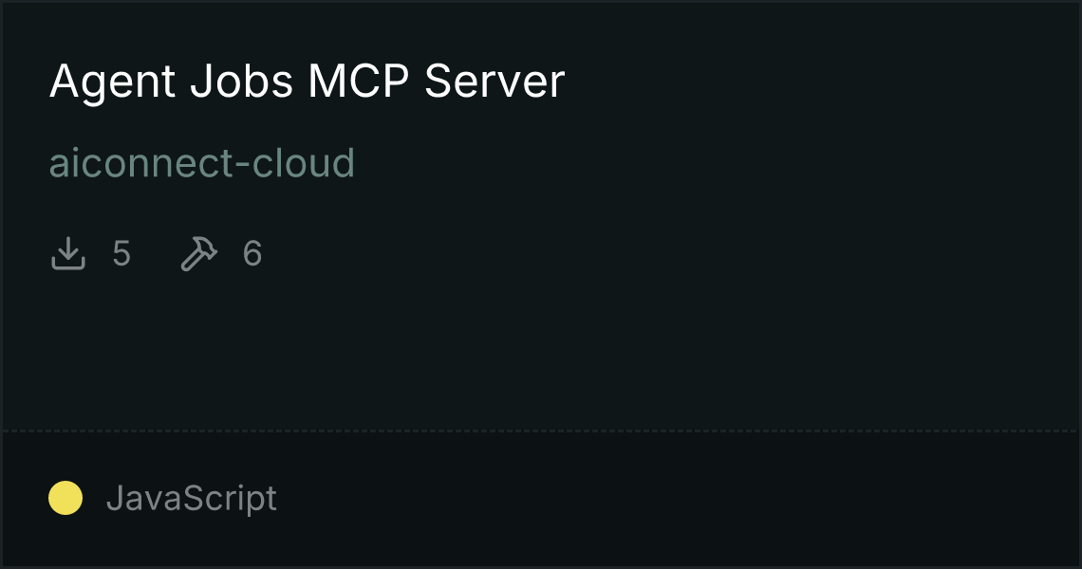Click the hammer icon's handle

click(x=192, y=261)
